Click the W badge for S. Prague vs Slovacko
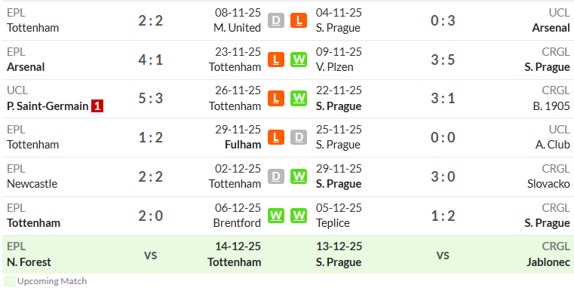Screen dimensions: 574x303 299,176
